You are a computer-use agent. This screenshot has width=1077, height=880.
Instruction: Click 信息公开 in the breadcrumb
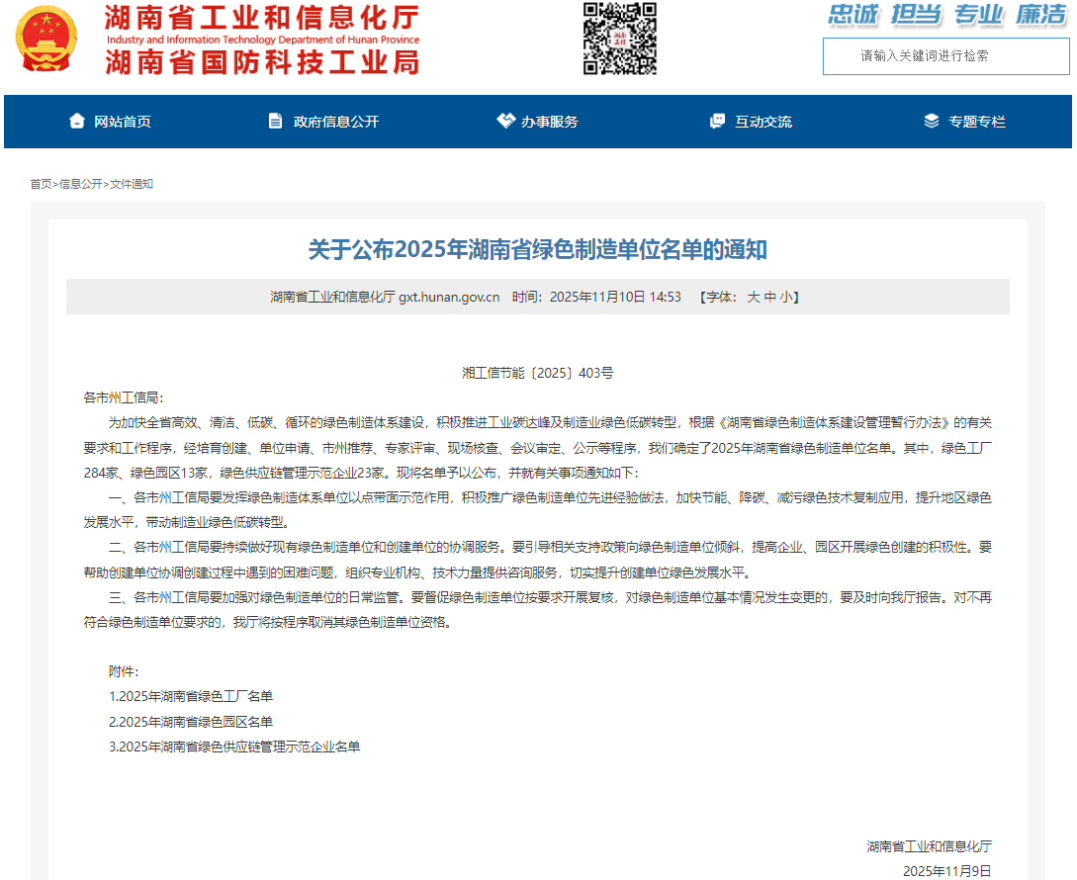point(80,184)
